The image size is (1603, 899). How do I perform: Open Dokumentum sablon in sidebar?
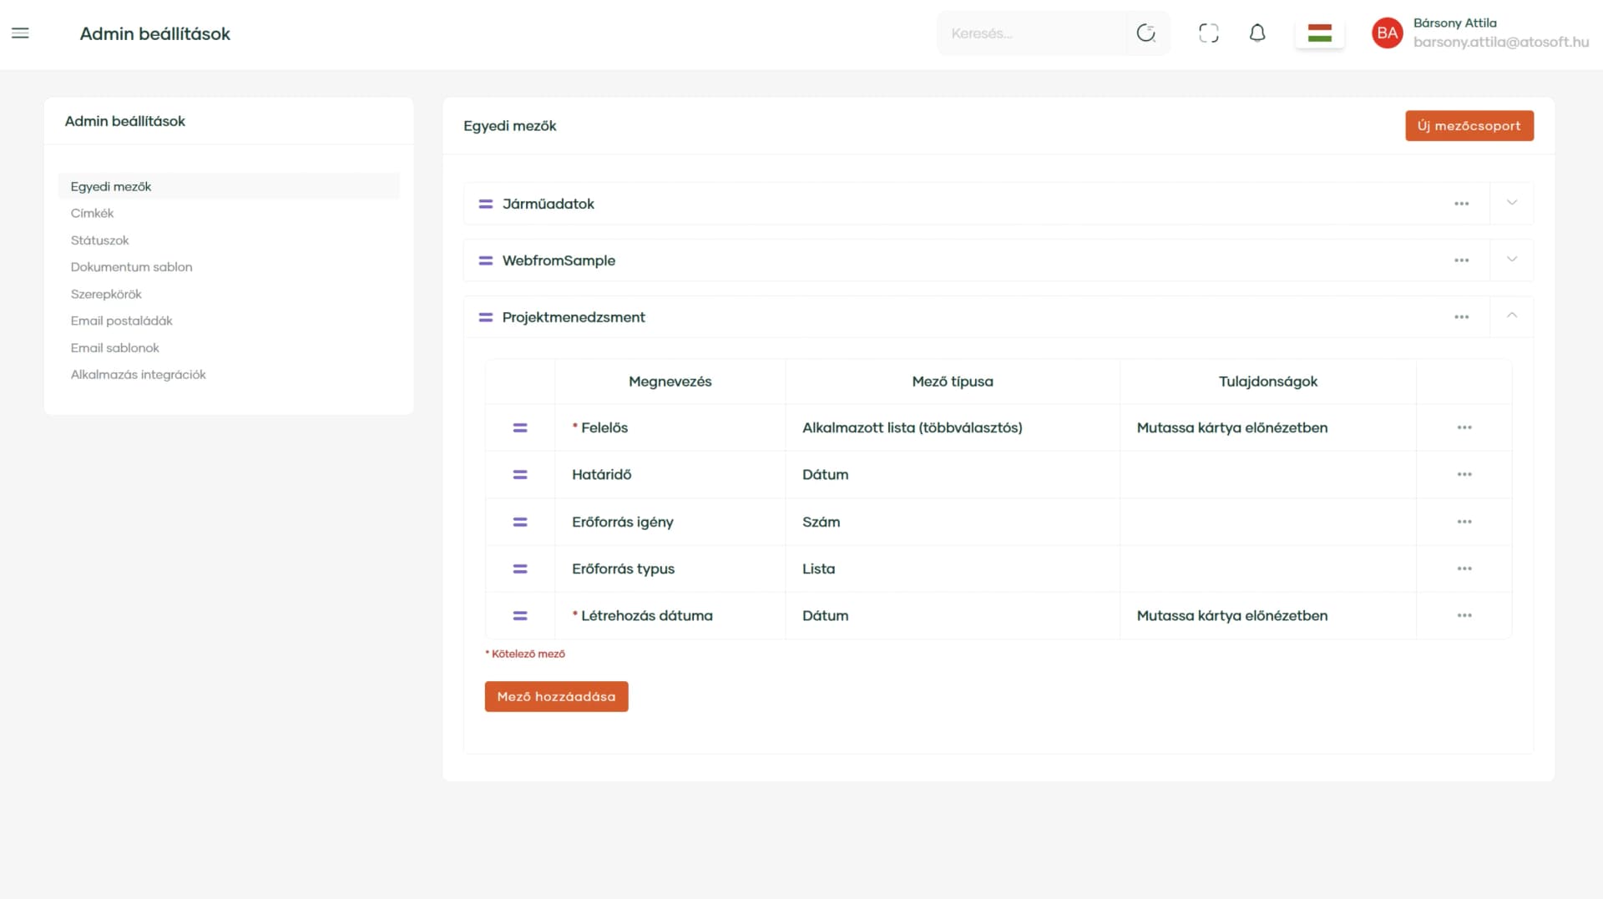pos(131,267)
